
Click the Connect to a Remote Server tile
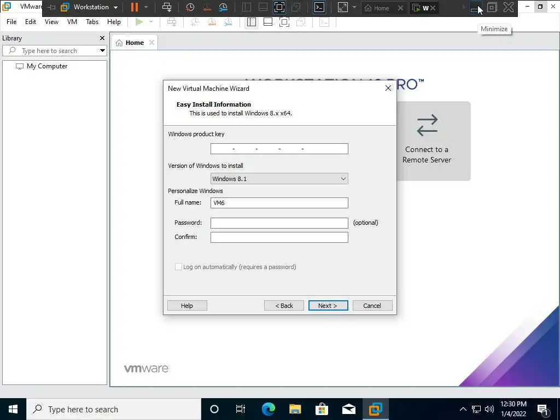point(433,141)
